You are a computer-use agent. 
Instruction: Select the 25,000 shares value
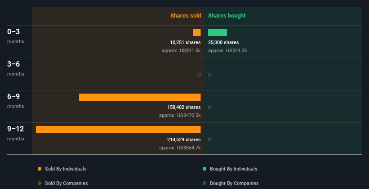coord(223,42)
